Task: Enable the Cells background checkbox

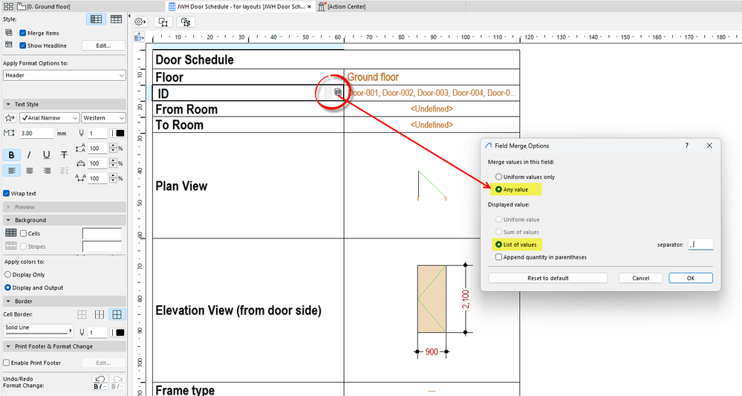Action: (x=23, y=233)
